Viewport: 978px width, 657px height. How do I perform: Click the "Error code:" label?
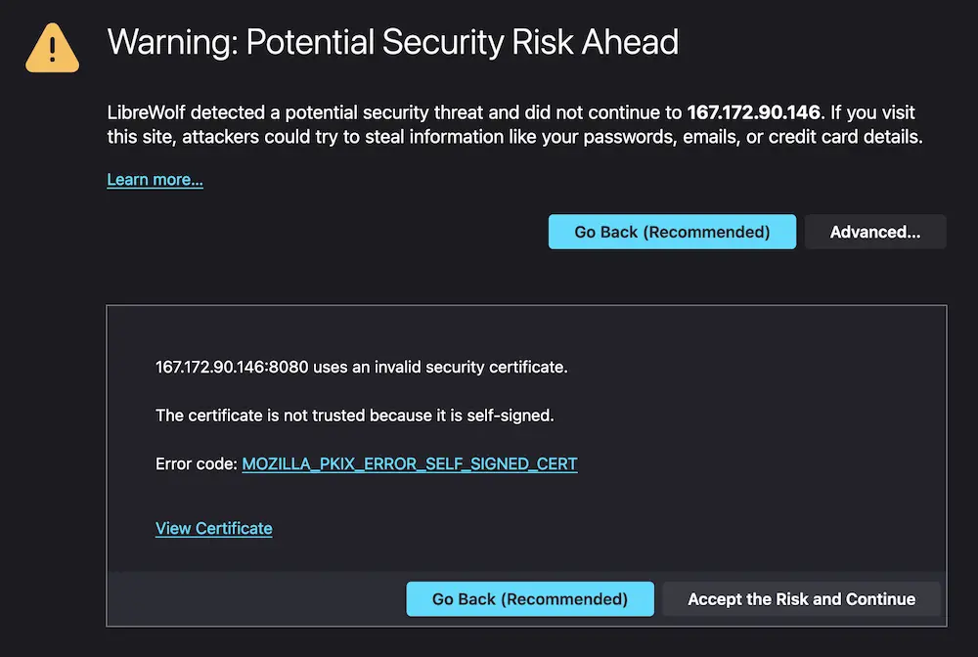196,463
